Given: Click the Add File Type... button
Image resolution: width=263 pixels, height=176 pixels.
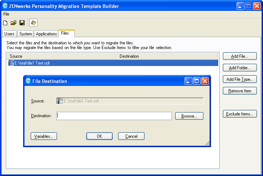Looking at the screenshot, I should point(240,79).
